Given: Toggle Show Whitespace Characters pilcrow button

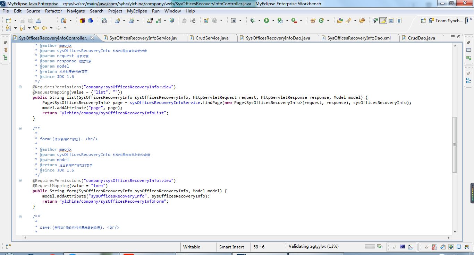Looking at the screenshot, I should pyautogui.click(x=399, y=21).
